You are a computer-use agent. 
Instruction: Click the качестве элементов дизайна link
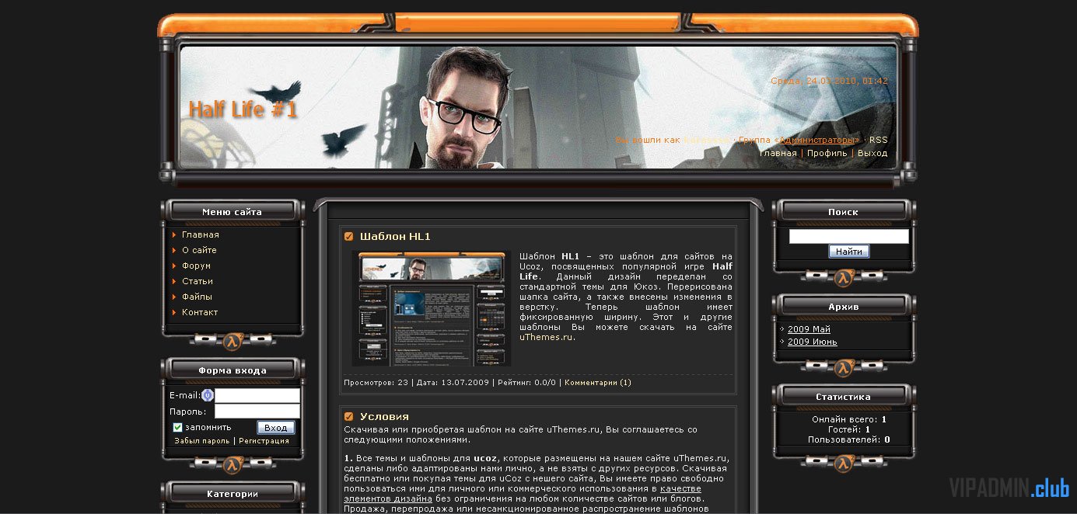(523, 493)
